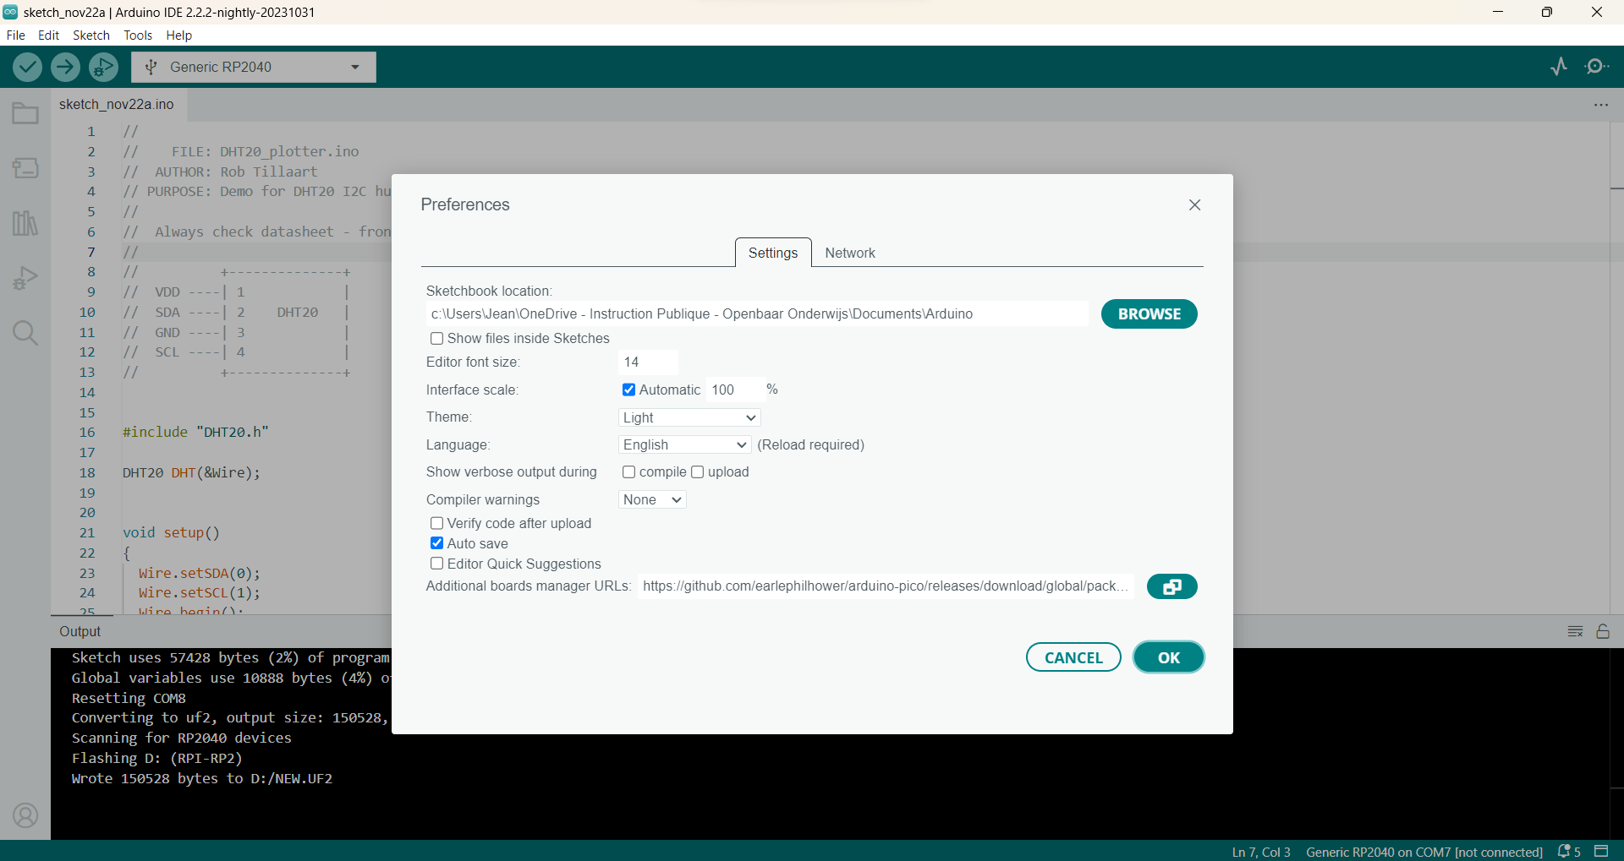Open the notifications bell in status bar
Viewport: 1624px width, 861px height.
pos(1569,851)
